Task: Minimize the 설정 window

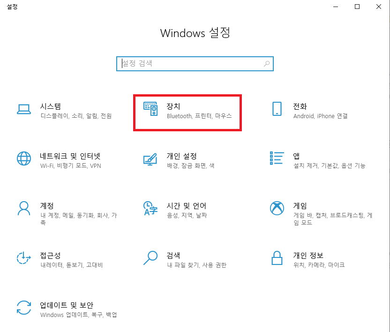Action: [x=336, y=7]
